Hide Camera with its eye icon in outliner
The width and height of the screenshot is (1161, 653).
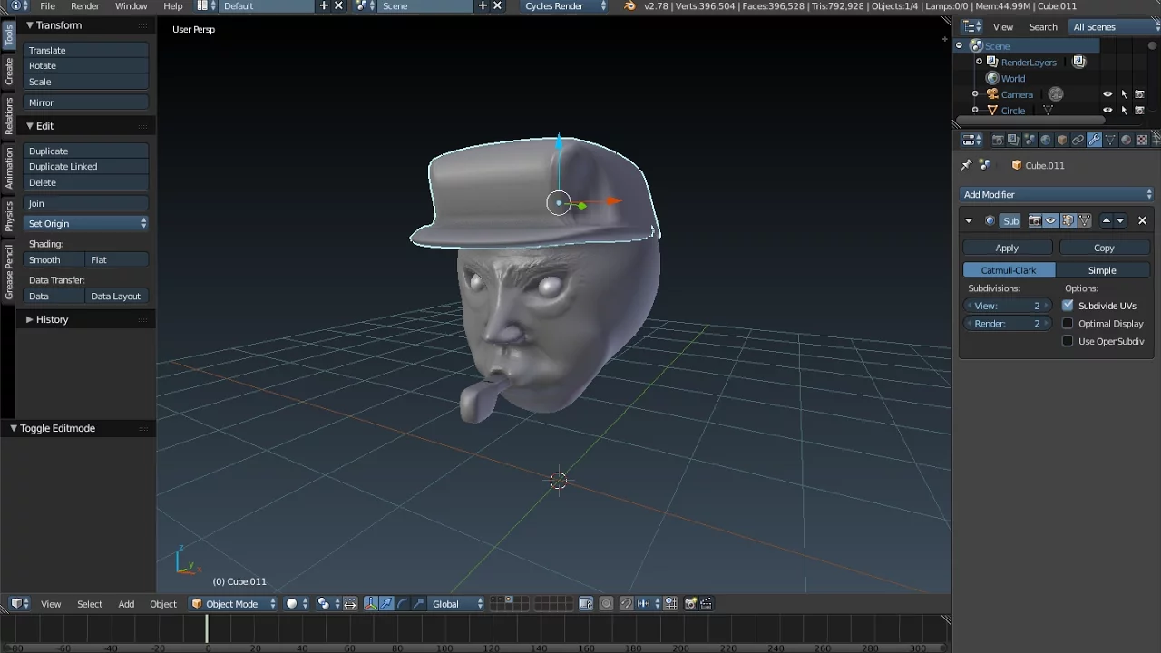tap(1107, 94)
